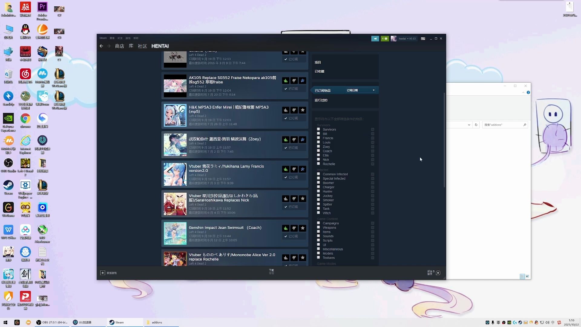The image size is (581, 327).
Task: Expand the hentai account name dropdown
Action: point(404,39)
